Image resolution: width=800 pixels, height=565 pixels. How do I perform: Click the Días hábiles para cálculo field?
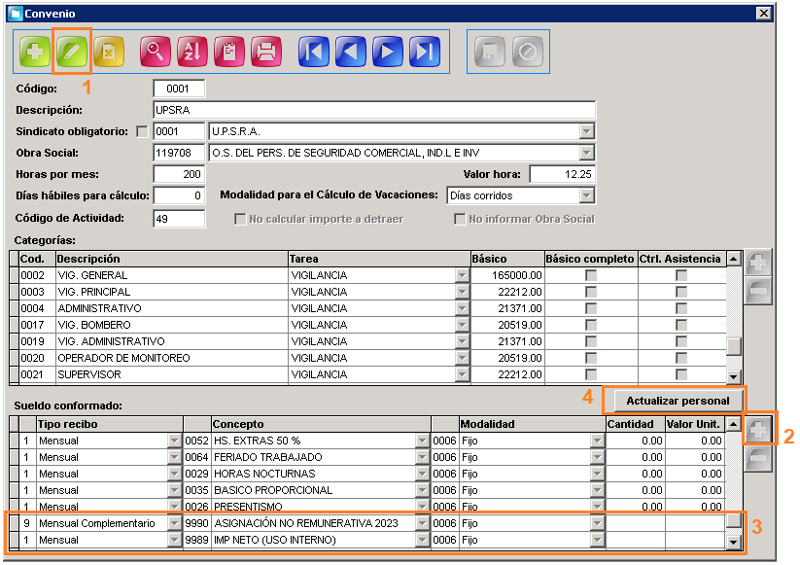pyautogui.click(x=179, y=196)
